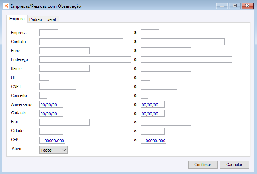Click the first UF input box

[x=44, y=77]
